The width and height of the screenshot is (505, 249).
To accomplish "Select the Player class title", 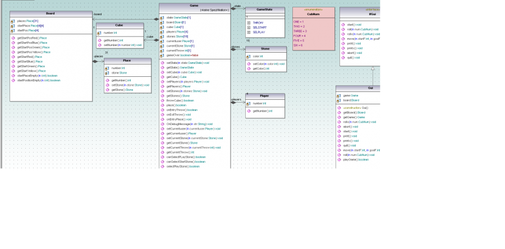I will (x=264, y=96).
